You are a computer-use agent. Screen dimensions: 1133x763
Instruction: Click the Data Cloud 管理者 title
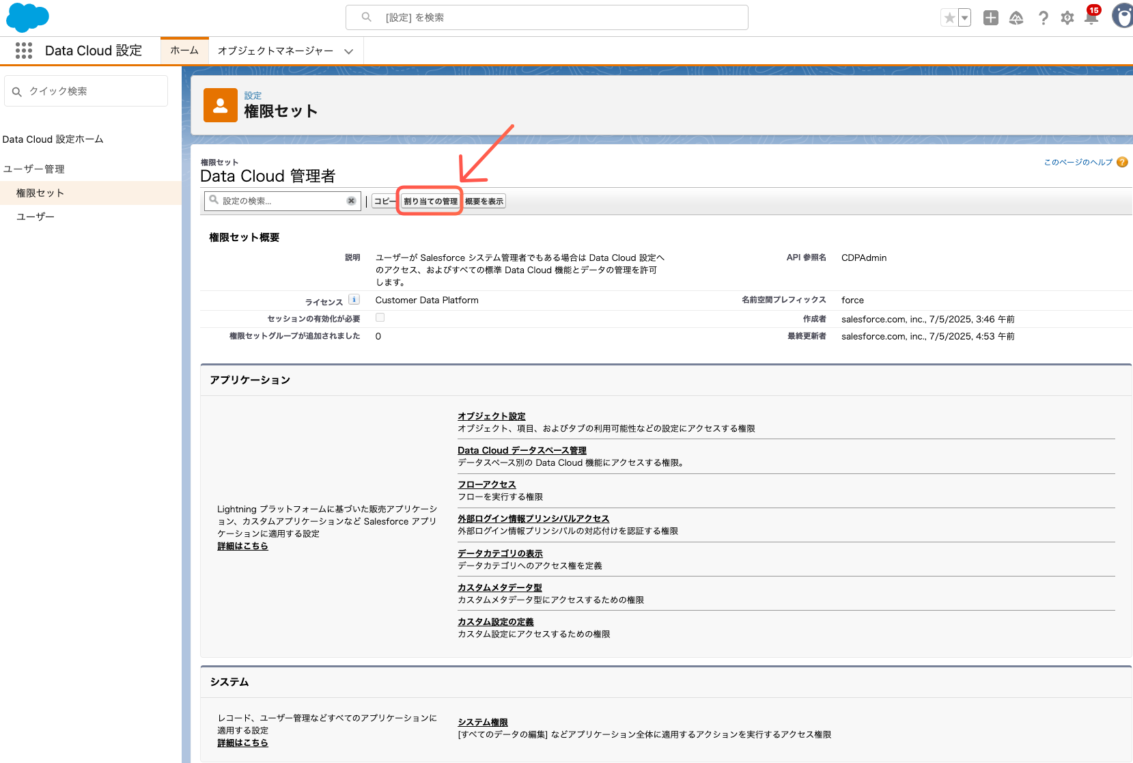[268, 176]
